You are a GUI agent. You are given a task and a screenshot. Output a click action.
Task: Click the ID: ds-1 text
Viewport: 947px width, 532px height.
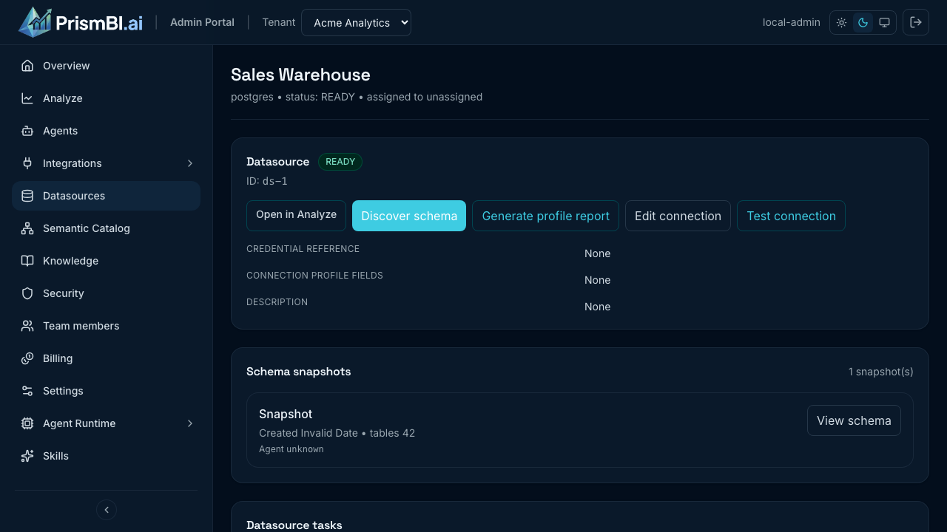(x=267, y=181)
